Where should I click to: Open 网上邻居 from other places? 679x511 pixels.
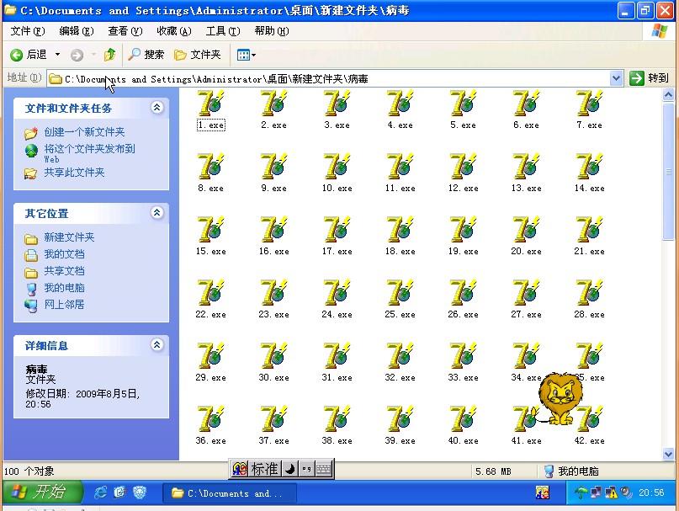pos(64,305)
